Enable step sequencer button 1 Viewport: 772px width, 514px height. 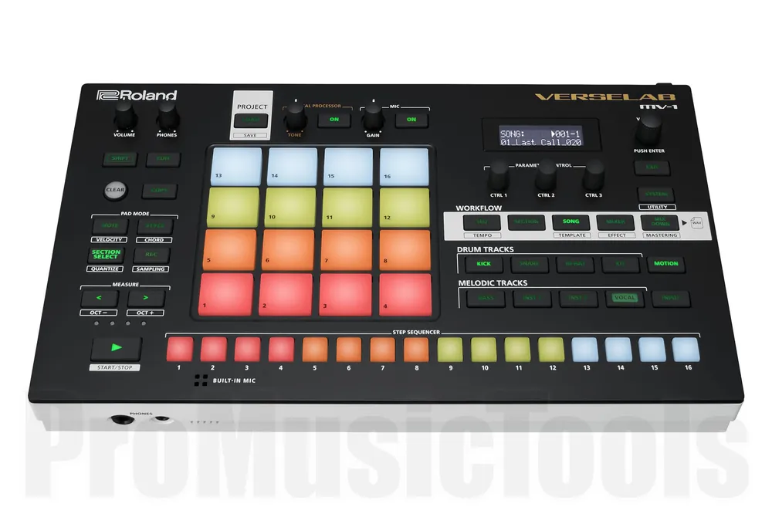180,349
